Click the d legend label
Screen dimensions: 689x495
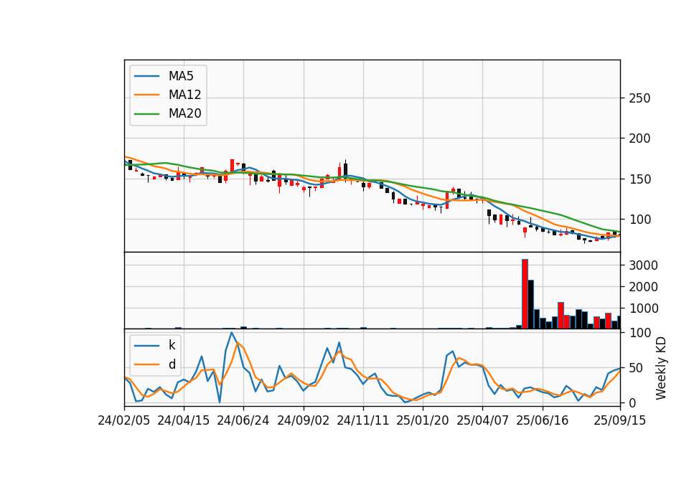pos(172,364)
